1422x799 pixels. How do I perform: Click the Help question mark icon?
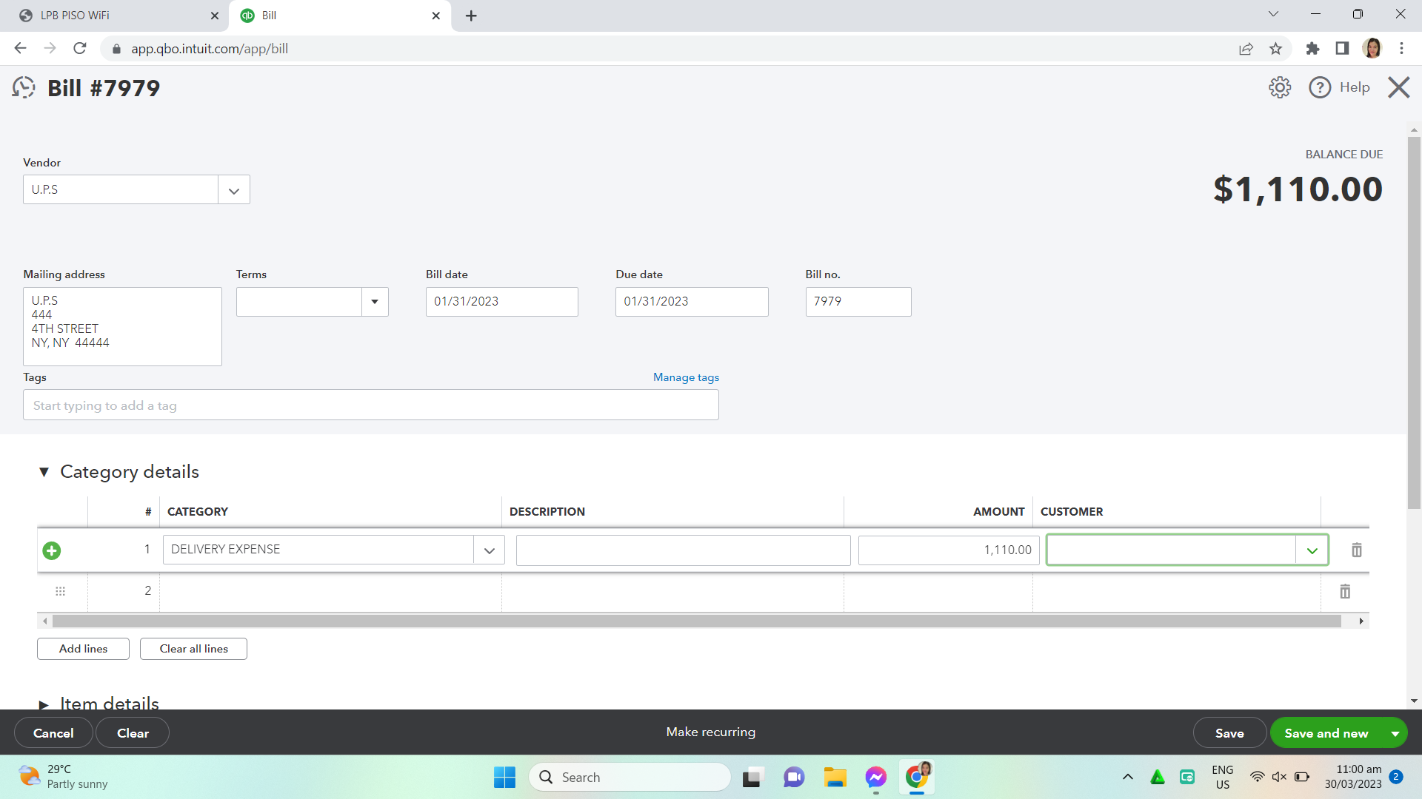pos(1320,87)
